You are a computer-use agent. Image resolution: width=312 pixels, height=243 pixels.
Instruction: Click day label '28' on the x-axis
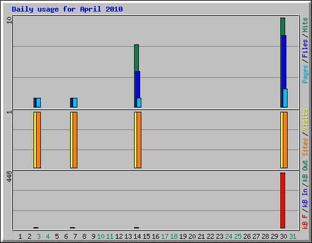(265, 236)
